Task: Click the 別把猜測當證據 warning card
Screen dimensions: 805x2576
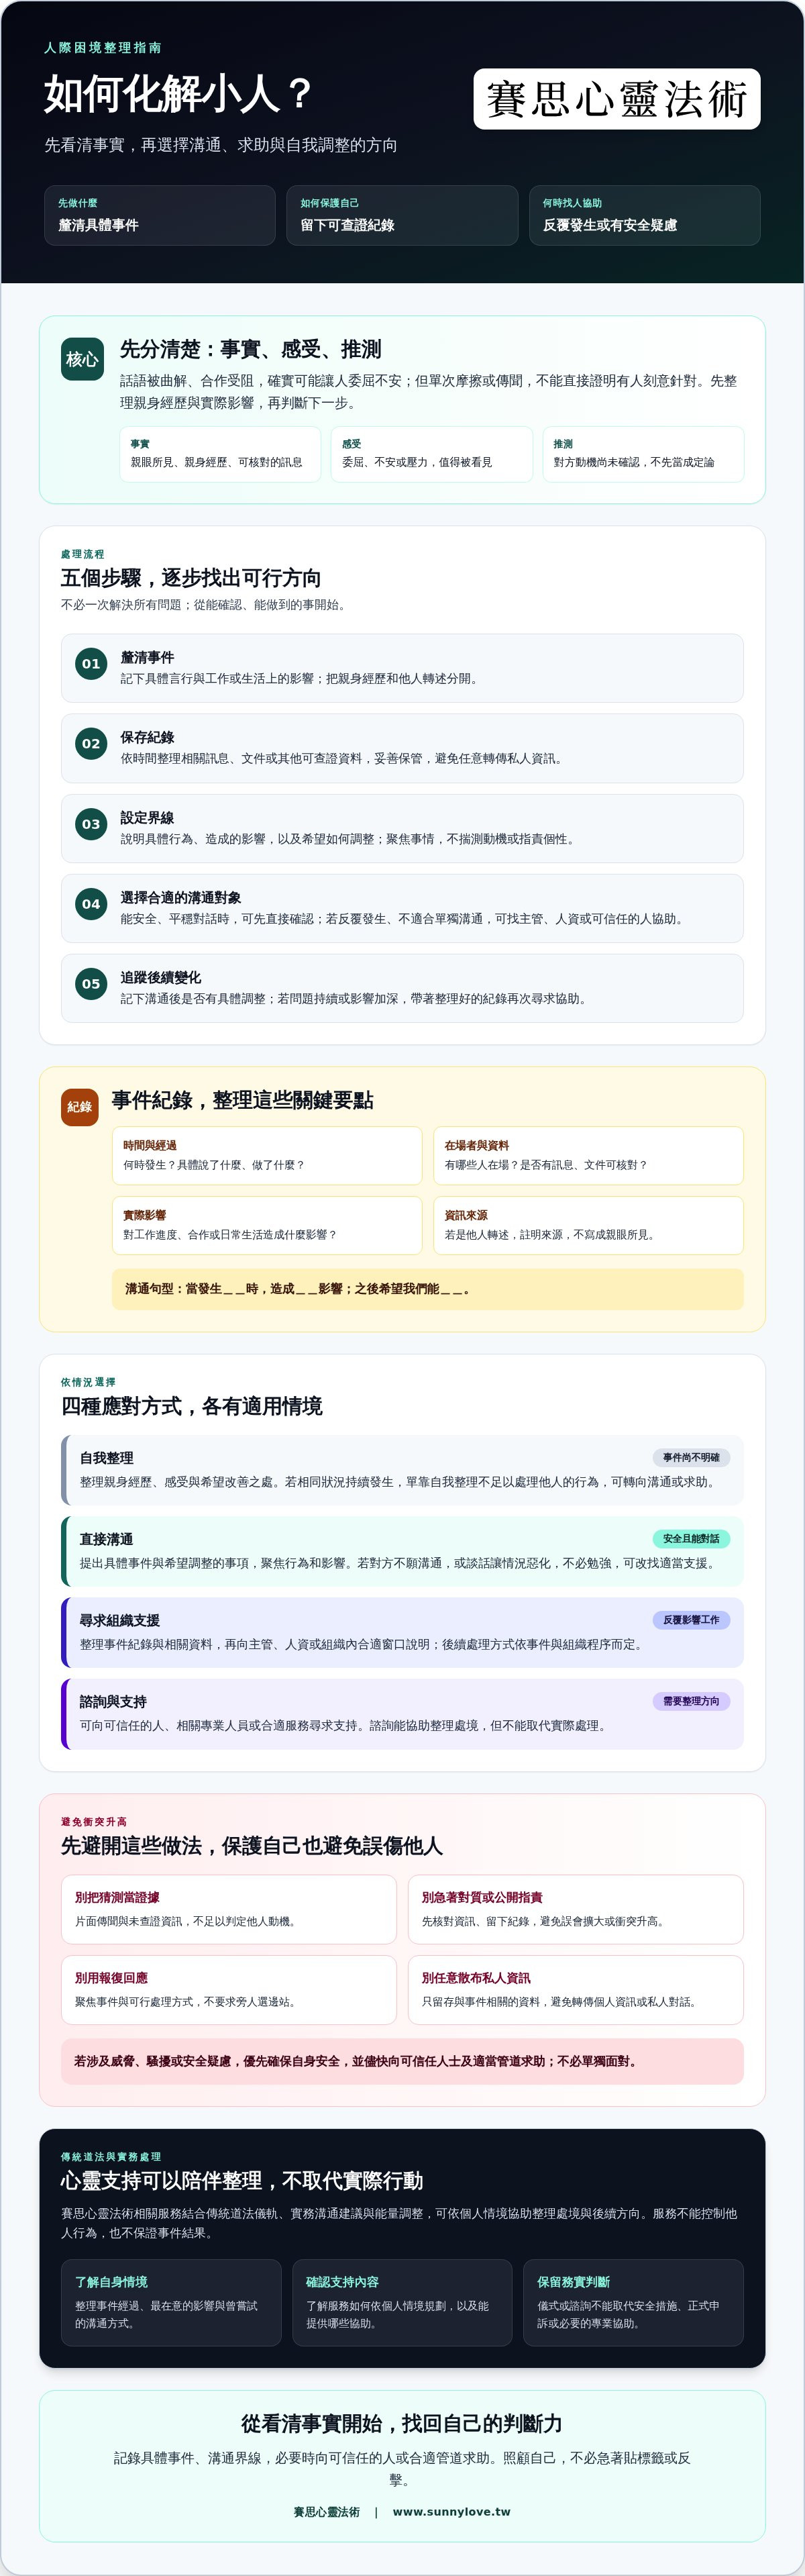Action: point(229,1909)
